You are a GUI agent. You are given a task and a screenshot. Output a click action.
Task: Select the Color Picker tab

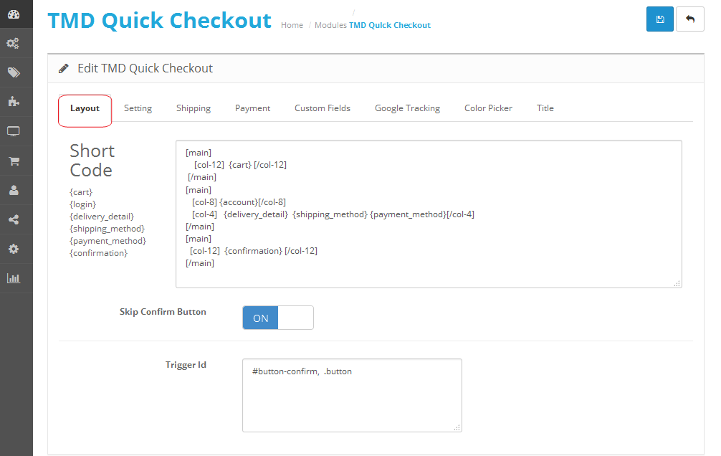pos(488,108)
